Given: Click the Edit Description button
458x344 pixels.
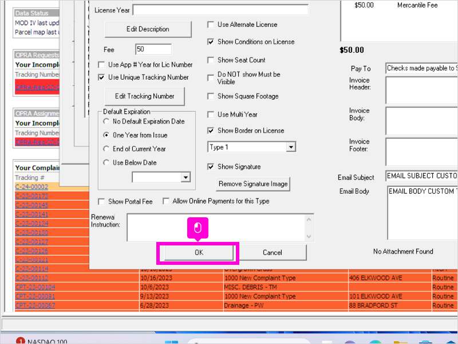Looking at the screenshot, I should pos(148,29).
